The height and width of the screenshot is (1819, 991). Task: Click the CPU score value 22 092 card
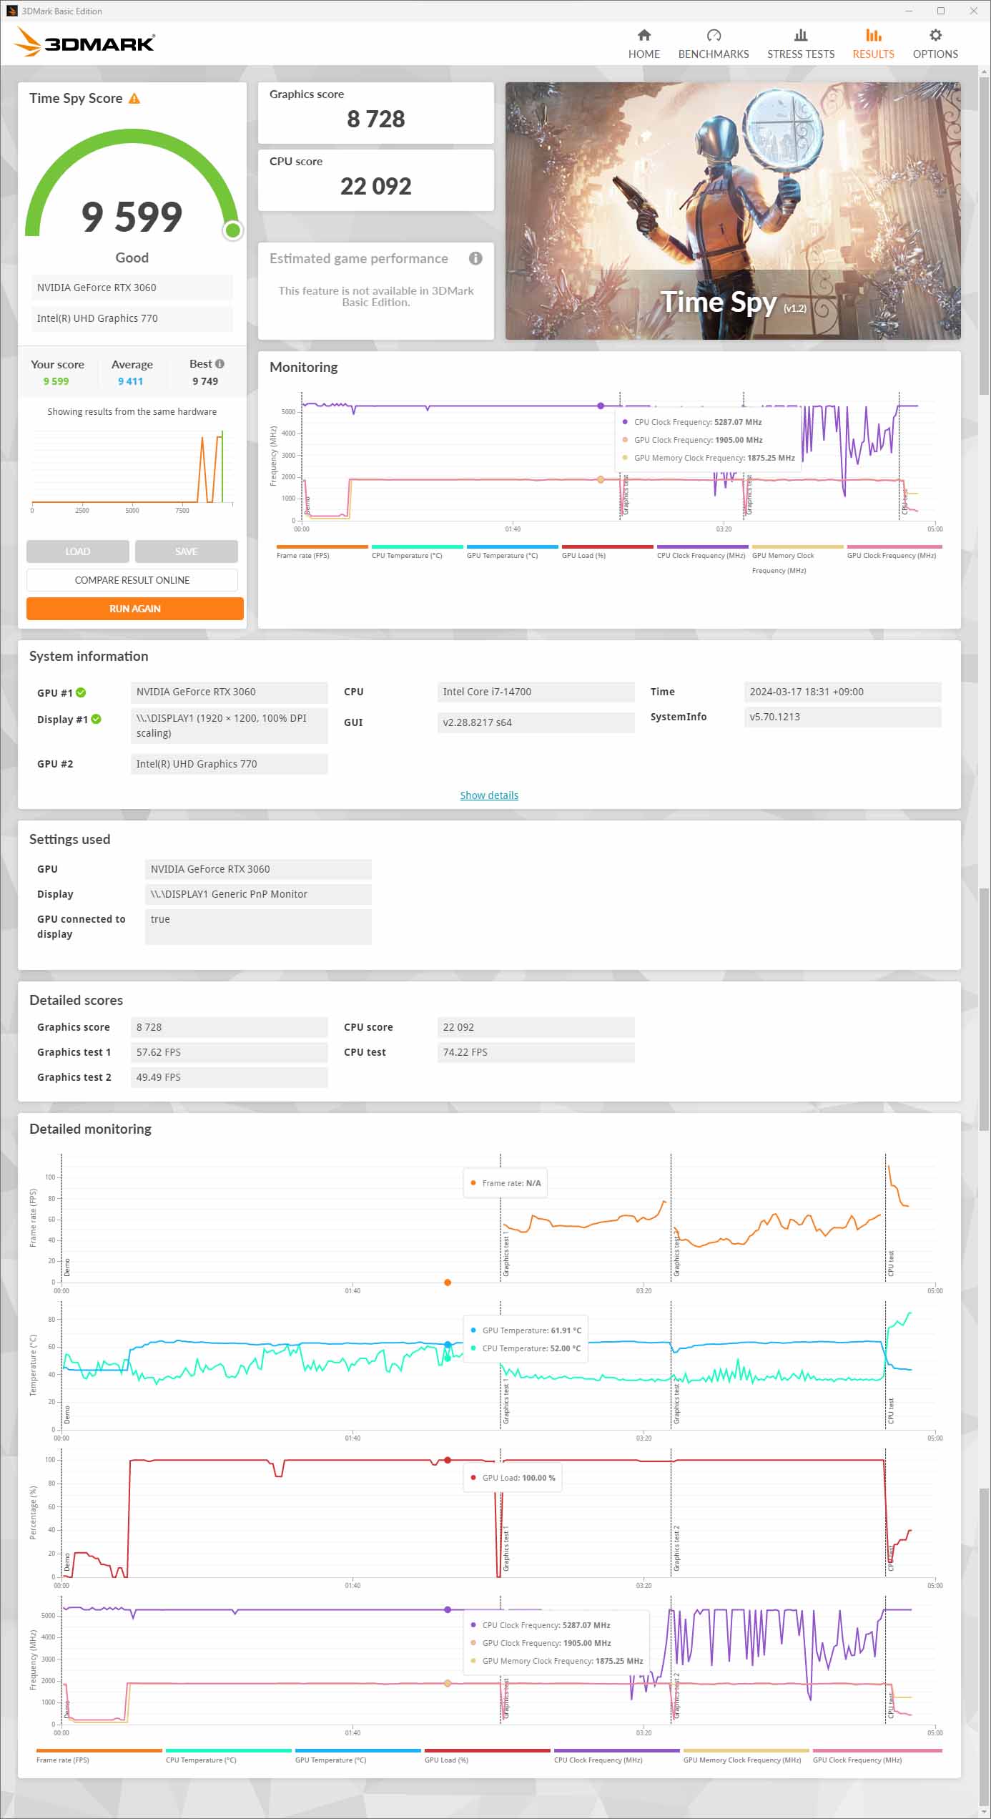[x=376, y=180]
